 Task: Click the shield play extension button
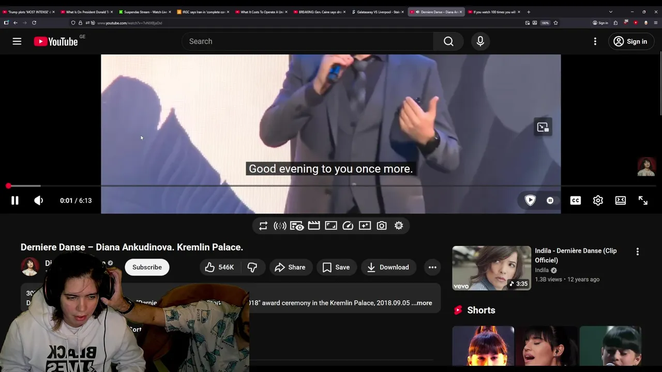point(530,200)
